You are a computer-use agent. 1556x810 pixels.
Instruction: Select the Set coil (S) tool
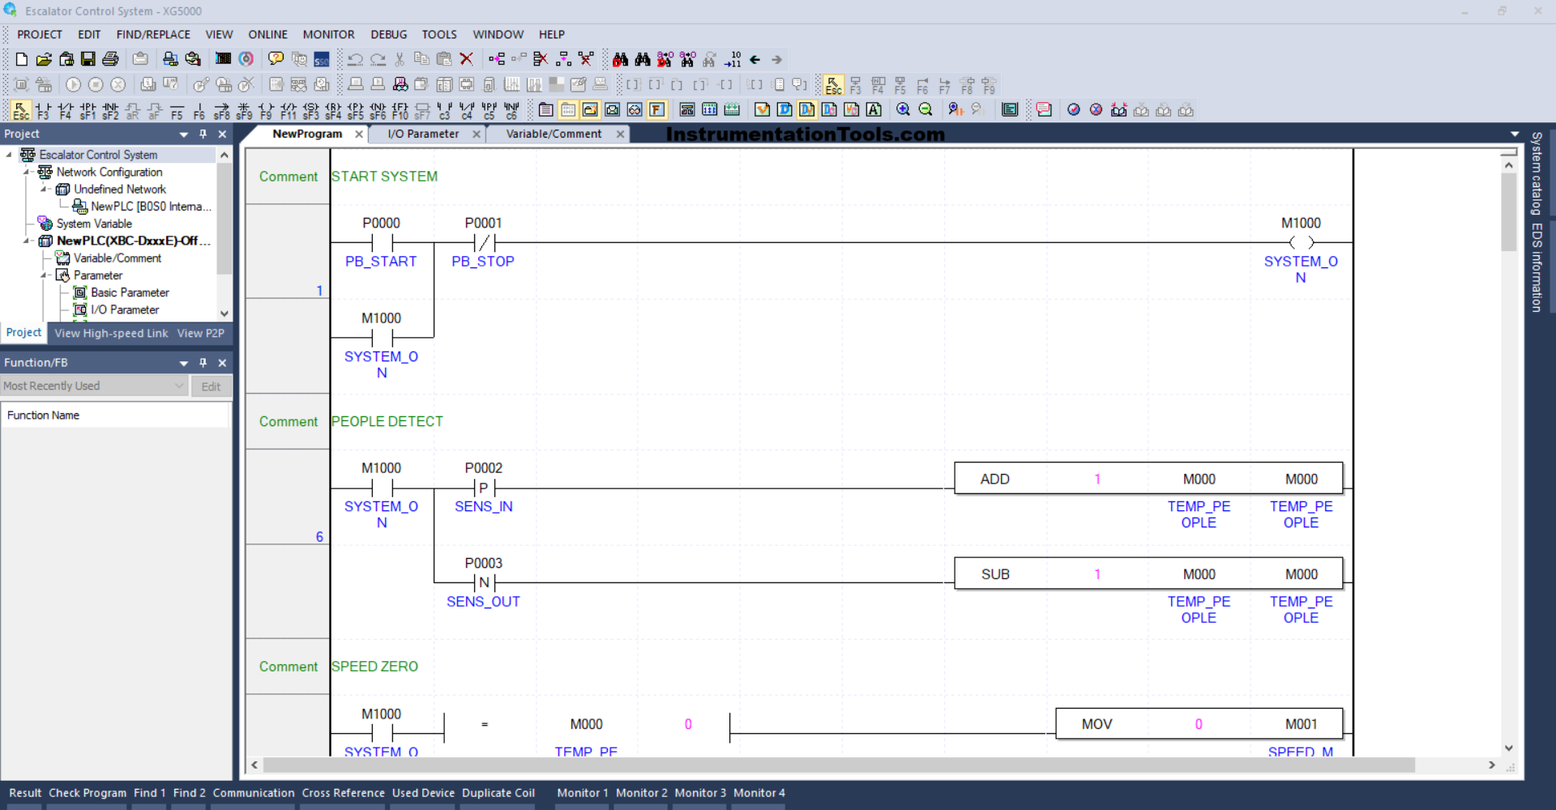tap(311, 109)
